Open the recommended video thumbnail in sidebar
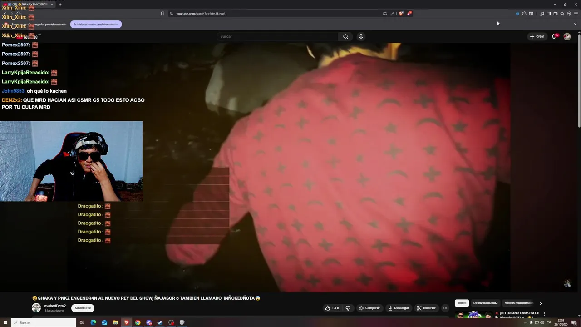This screenshot has width=581, height=327. [474, 314]
